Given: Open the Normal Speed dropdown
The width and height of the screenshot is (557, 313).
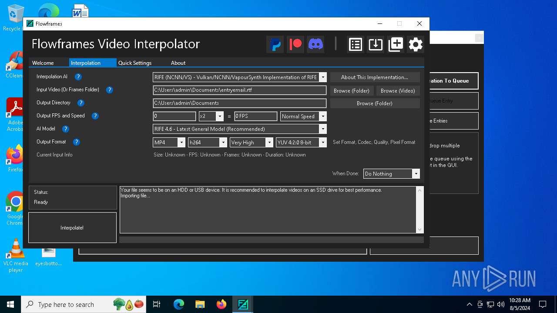Looking at the screenshot, I should tap(322, 117).
